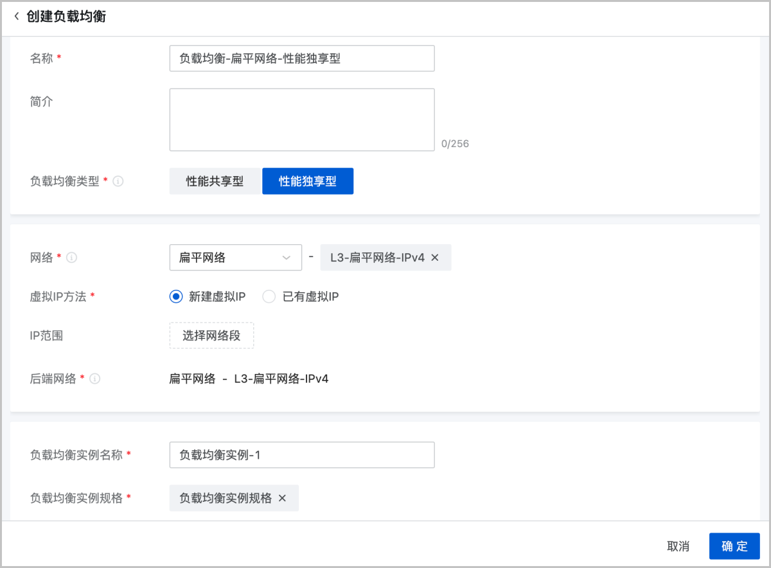771x568 pixels.
Task: Click the 取消 cancel button
Action: point(678,546)
